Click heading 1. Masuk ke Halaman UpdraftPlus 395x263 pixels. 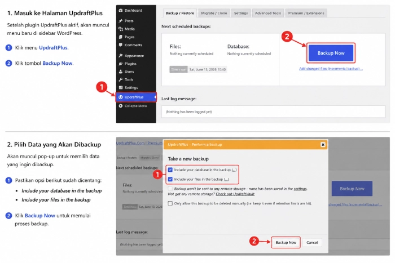(x=55, y=13)
